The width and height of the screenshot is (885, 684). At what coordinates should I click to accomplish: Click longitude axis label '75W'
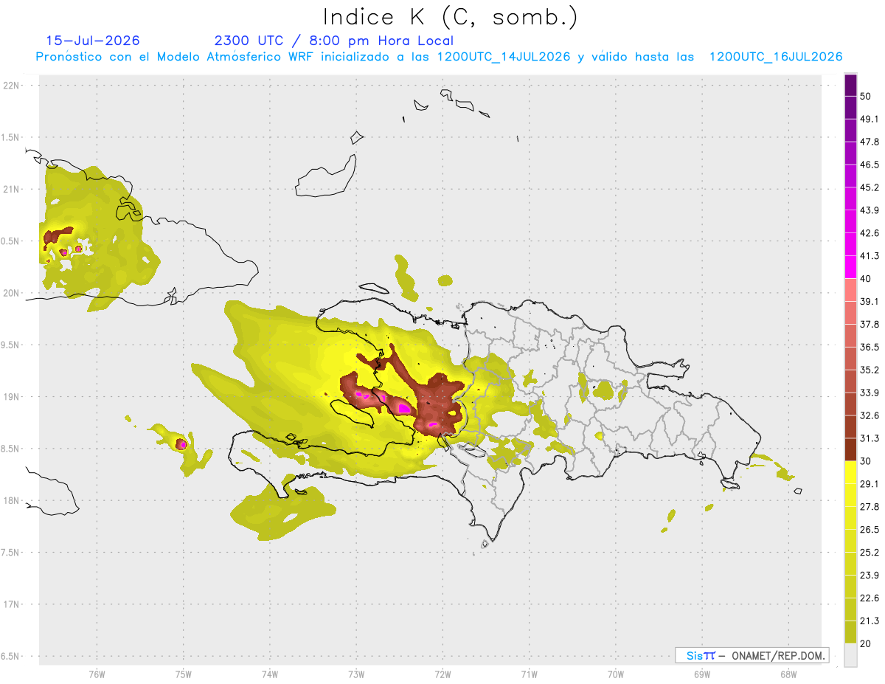tap(183, 674)
